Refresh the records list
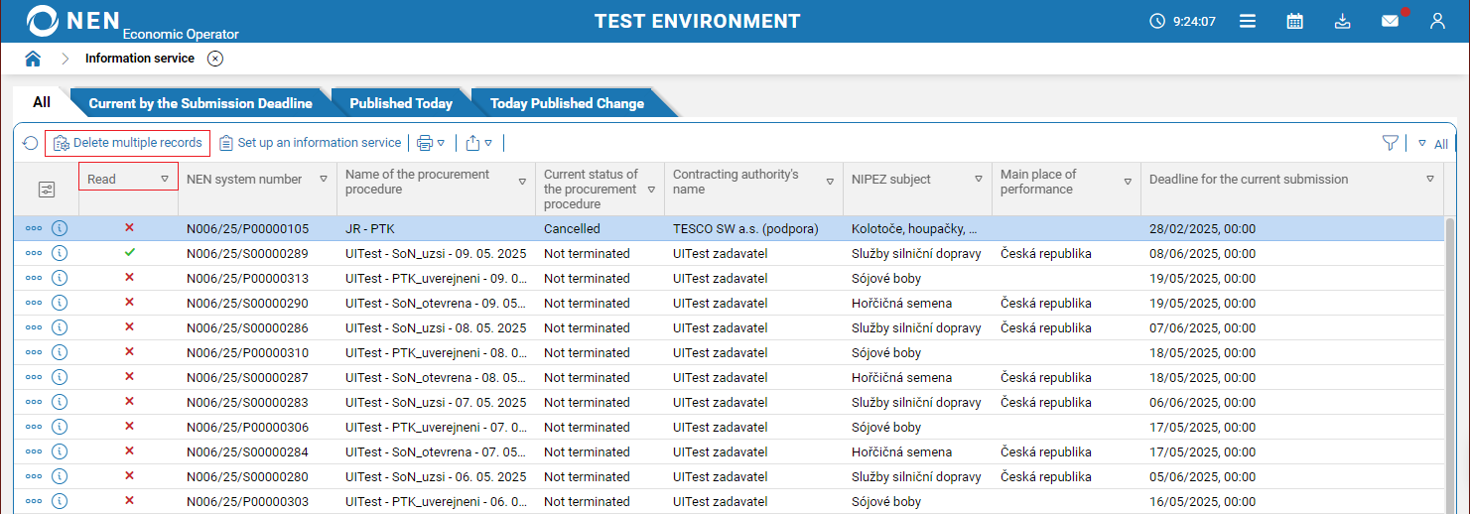The width and height of the screenshot is (1470, 514). click(31, 143)
